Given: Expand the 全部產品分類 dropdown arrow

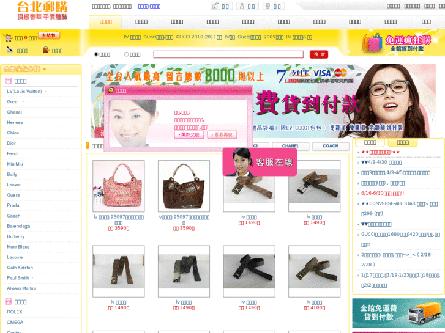Looking at the screenshot, I should coord(45,69).
